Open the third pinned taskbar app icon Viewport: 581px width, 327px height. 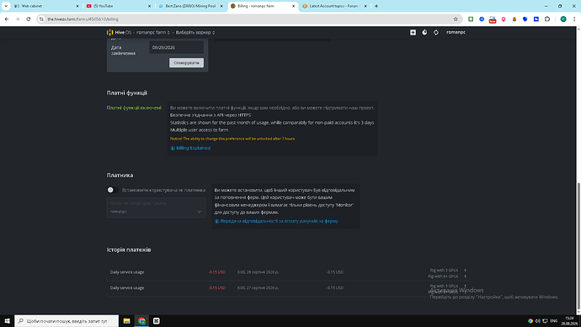[157, 321]
